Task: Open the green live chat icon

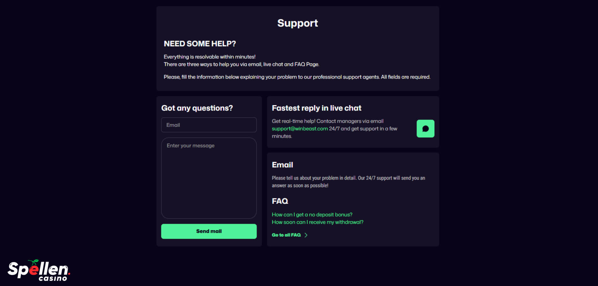Action: 425,129
